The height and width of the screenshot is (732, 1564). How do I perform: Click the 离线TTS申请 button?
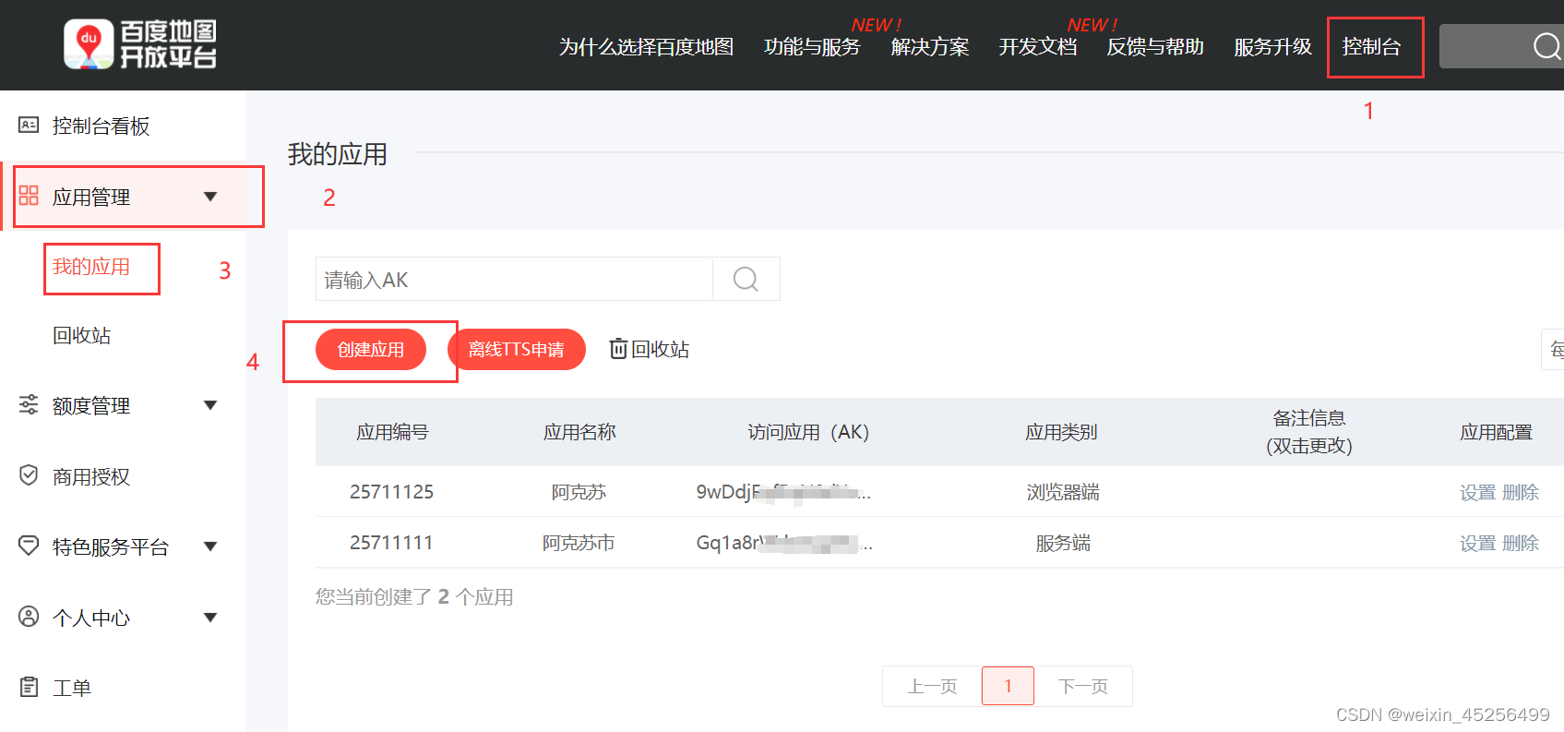(517, 349)
